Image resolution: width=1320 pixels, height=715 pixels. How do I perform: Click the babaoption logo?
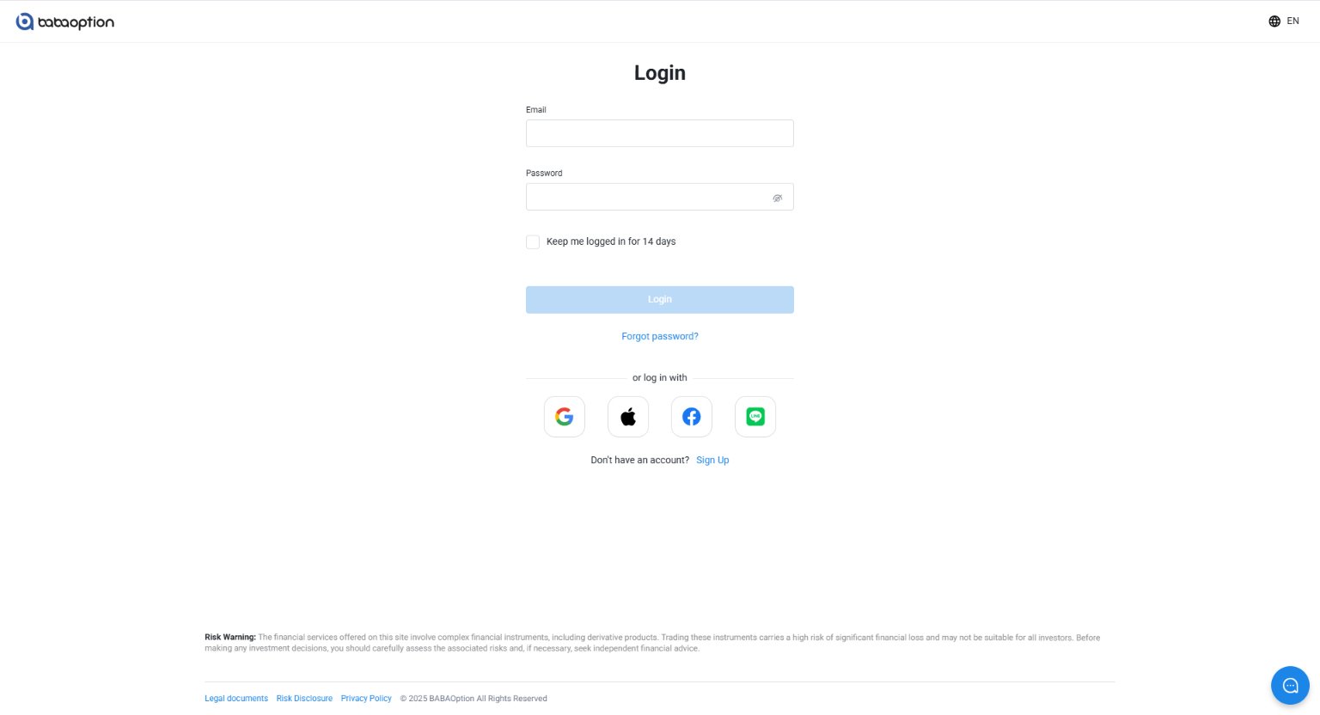point(65,21)
